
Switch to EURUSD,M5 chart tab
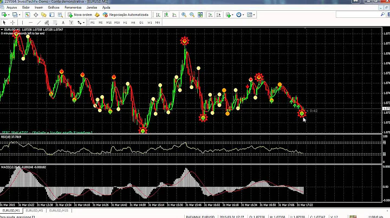(34, 210)
